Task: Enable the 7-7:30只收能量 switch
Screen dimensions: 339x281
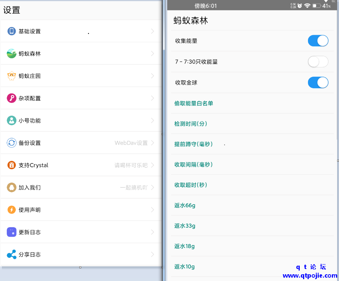Action: [x=318, y=62]
